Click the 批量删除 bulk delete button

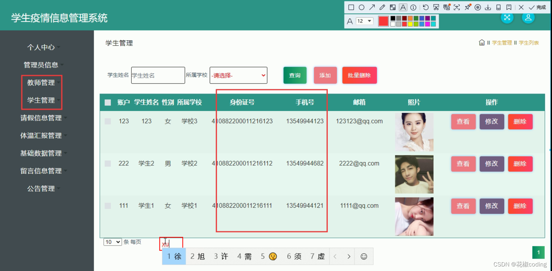point(359,75)
